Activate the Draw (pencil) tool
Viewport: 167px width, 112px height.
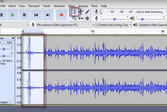pos(87,12)
